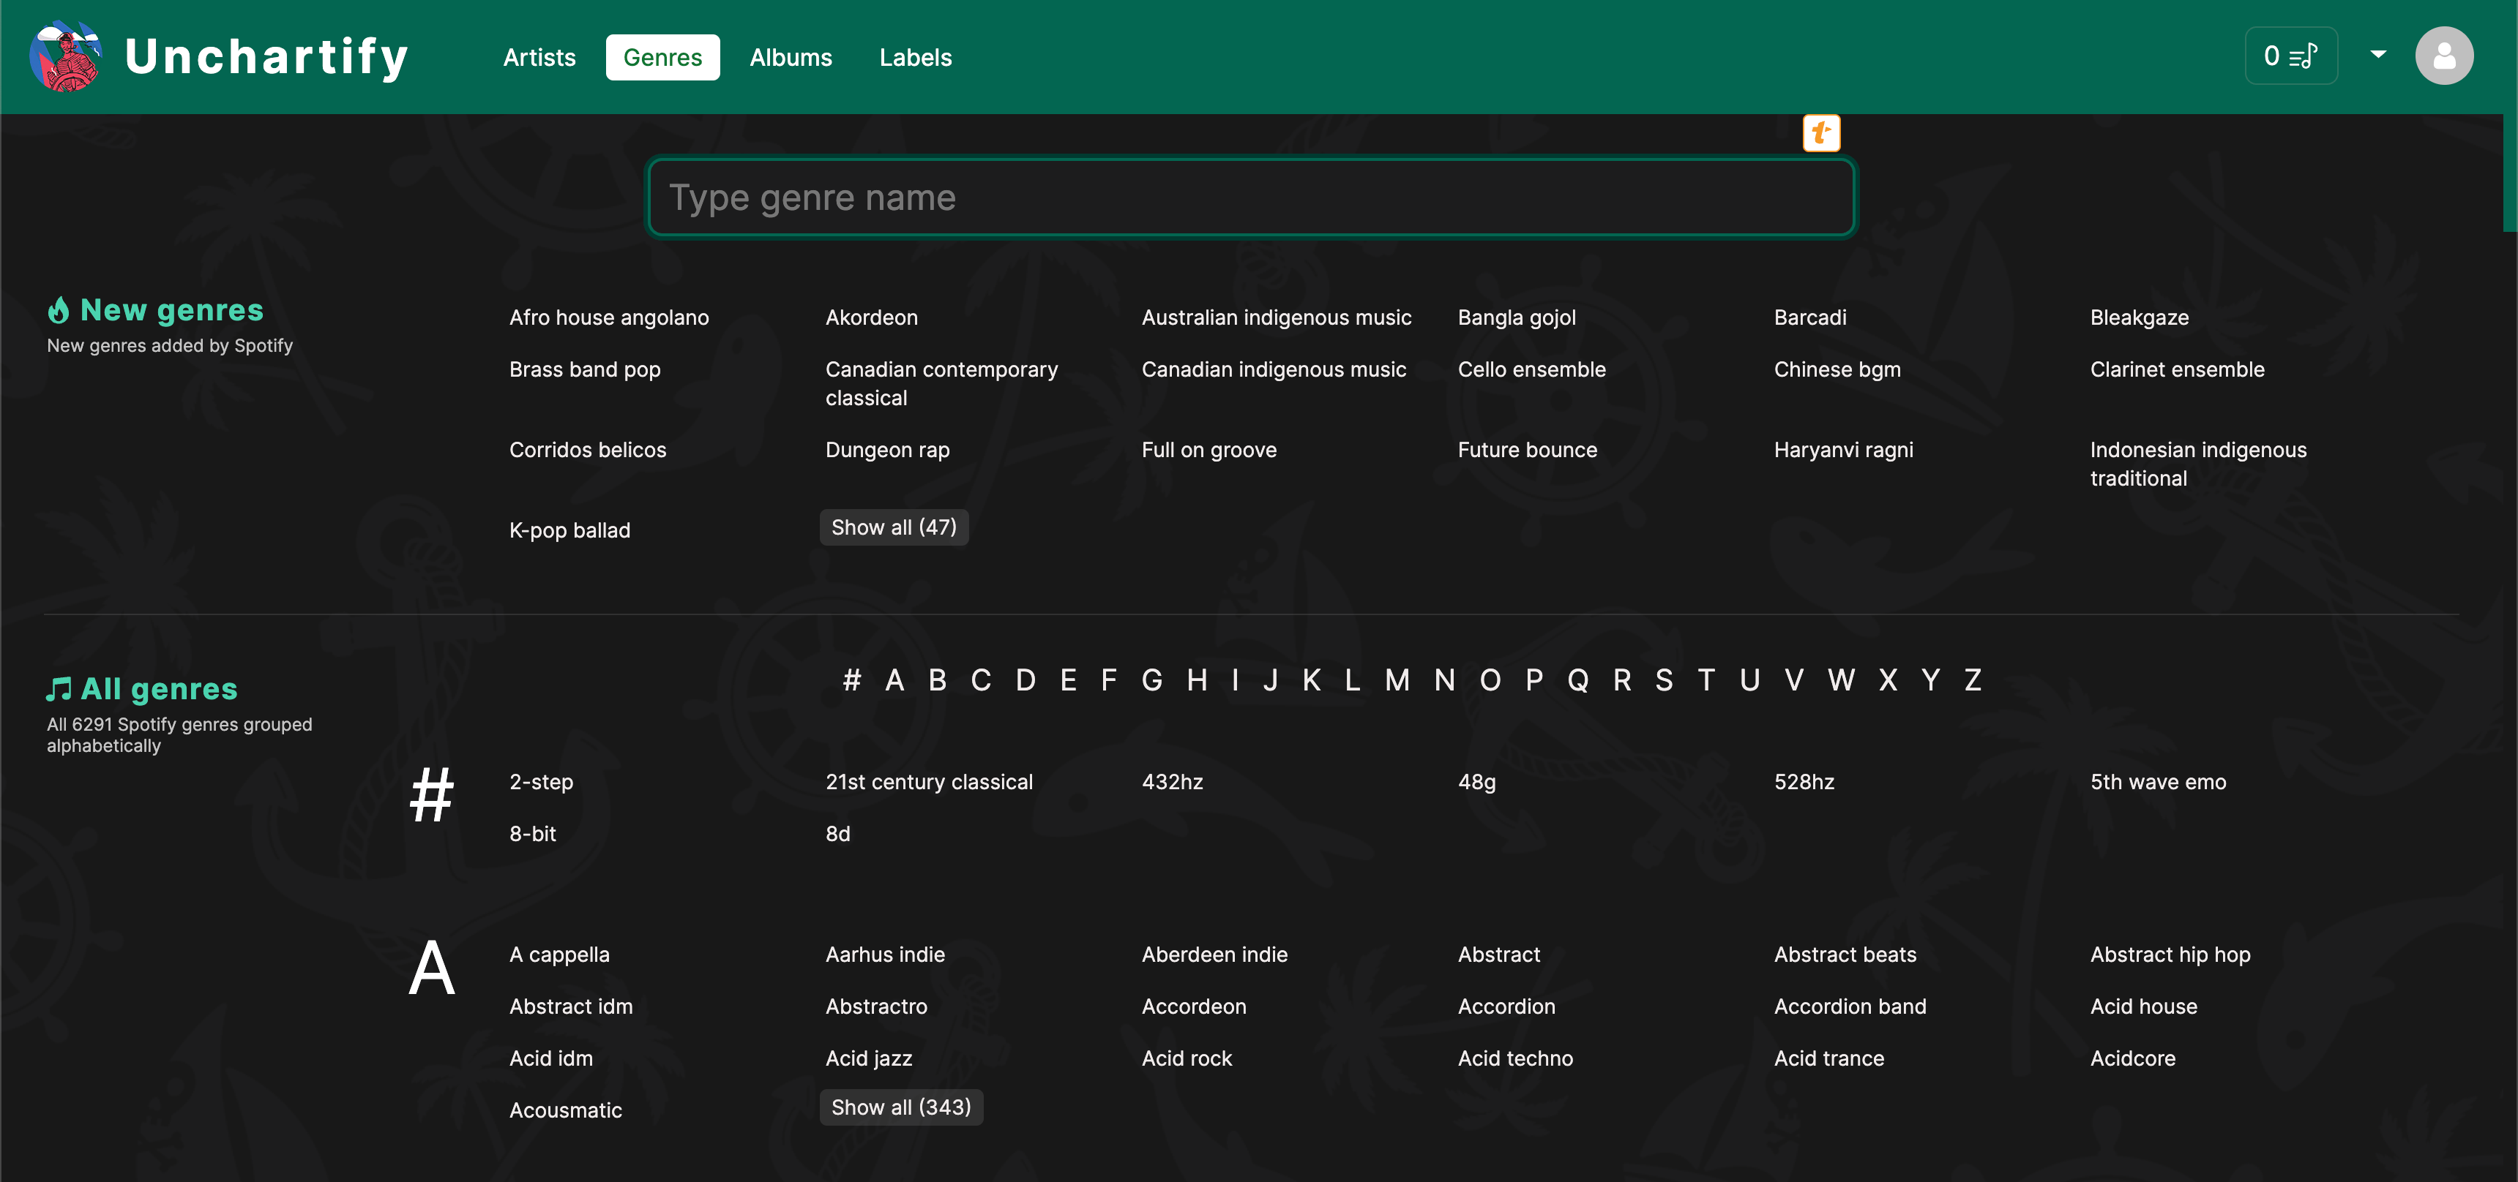Click the Unchartify pirate logo icon
This screenshot has width=2518, height=1182.
(65, 56)
